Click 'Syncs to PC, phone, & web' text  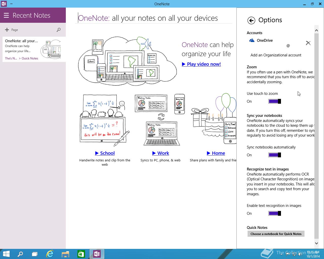tap(160, 160)
